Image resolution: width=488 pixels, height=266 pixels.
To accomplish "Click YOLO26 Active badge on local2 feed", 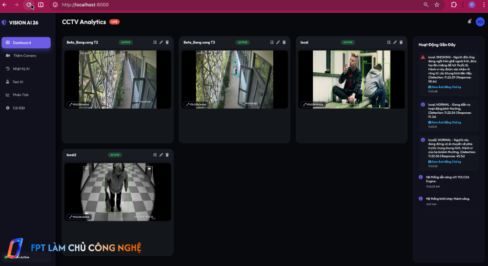I will [x=79, y=217].
